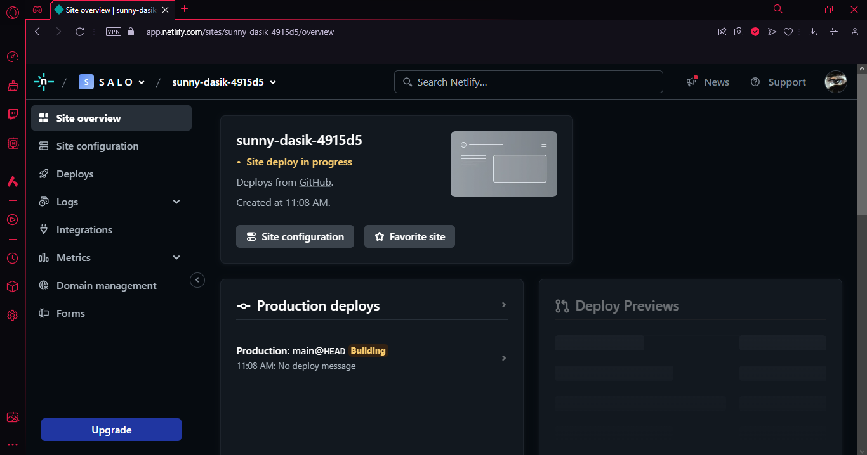Click the site security padlock icon
867x455 pixels.
pos(131,32)
